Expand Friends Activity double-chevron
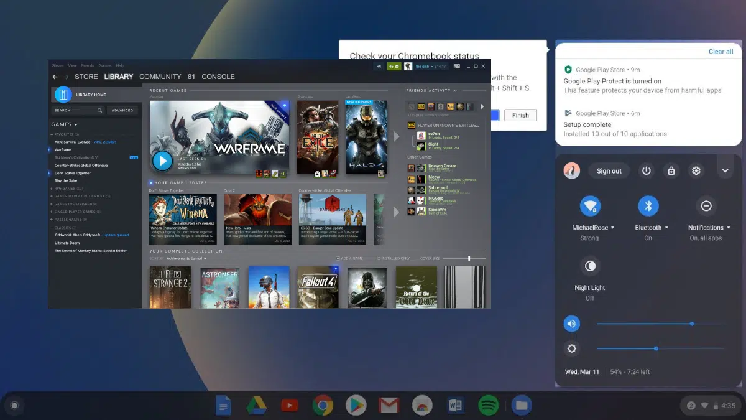This screenshot has height=420, width=746. [454, 91]
